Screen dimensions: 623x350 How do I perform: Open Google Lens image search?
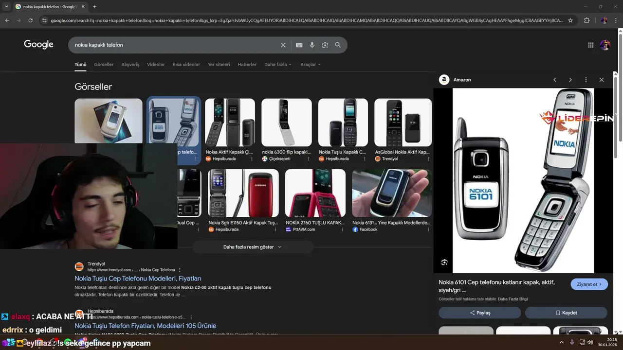pos(325,45)
